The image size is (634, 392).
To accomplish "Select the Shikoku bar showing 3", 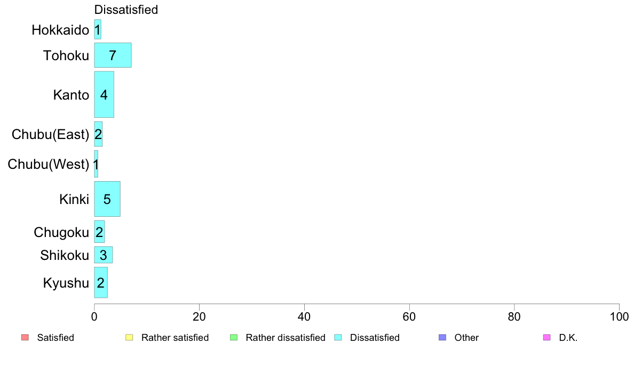I will (x=104, y=255).
